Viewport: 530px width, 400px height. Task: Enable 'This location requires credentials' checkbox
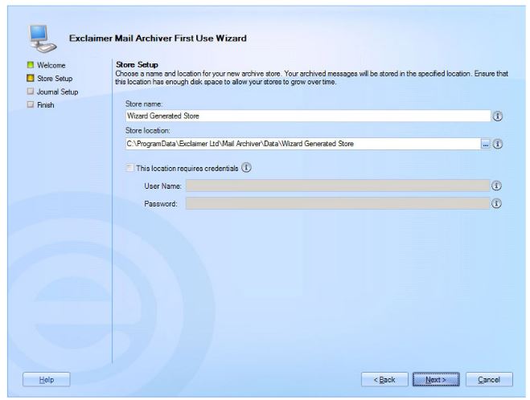(129, 168)
